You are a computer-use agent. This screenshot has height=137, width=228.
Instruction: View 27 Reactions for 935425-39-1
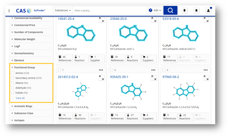click(134, 117)
